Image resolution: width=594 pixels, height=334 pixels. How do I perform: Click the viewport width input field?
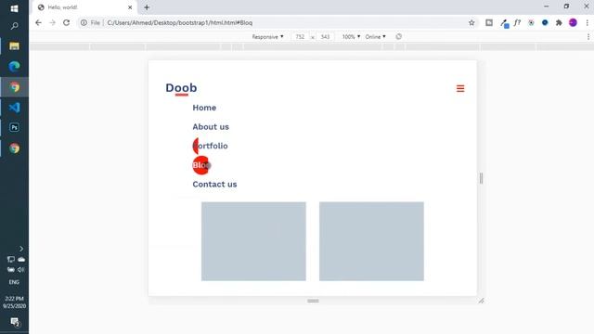point(300,37)
